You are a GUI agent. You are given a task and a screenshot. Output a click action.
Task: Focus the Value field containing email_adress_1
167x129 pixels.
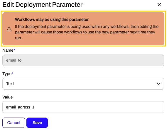[x=83, y=107]
